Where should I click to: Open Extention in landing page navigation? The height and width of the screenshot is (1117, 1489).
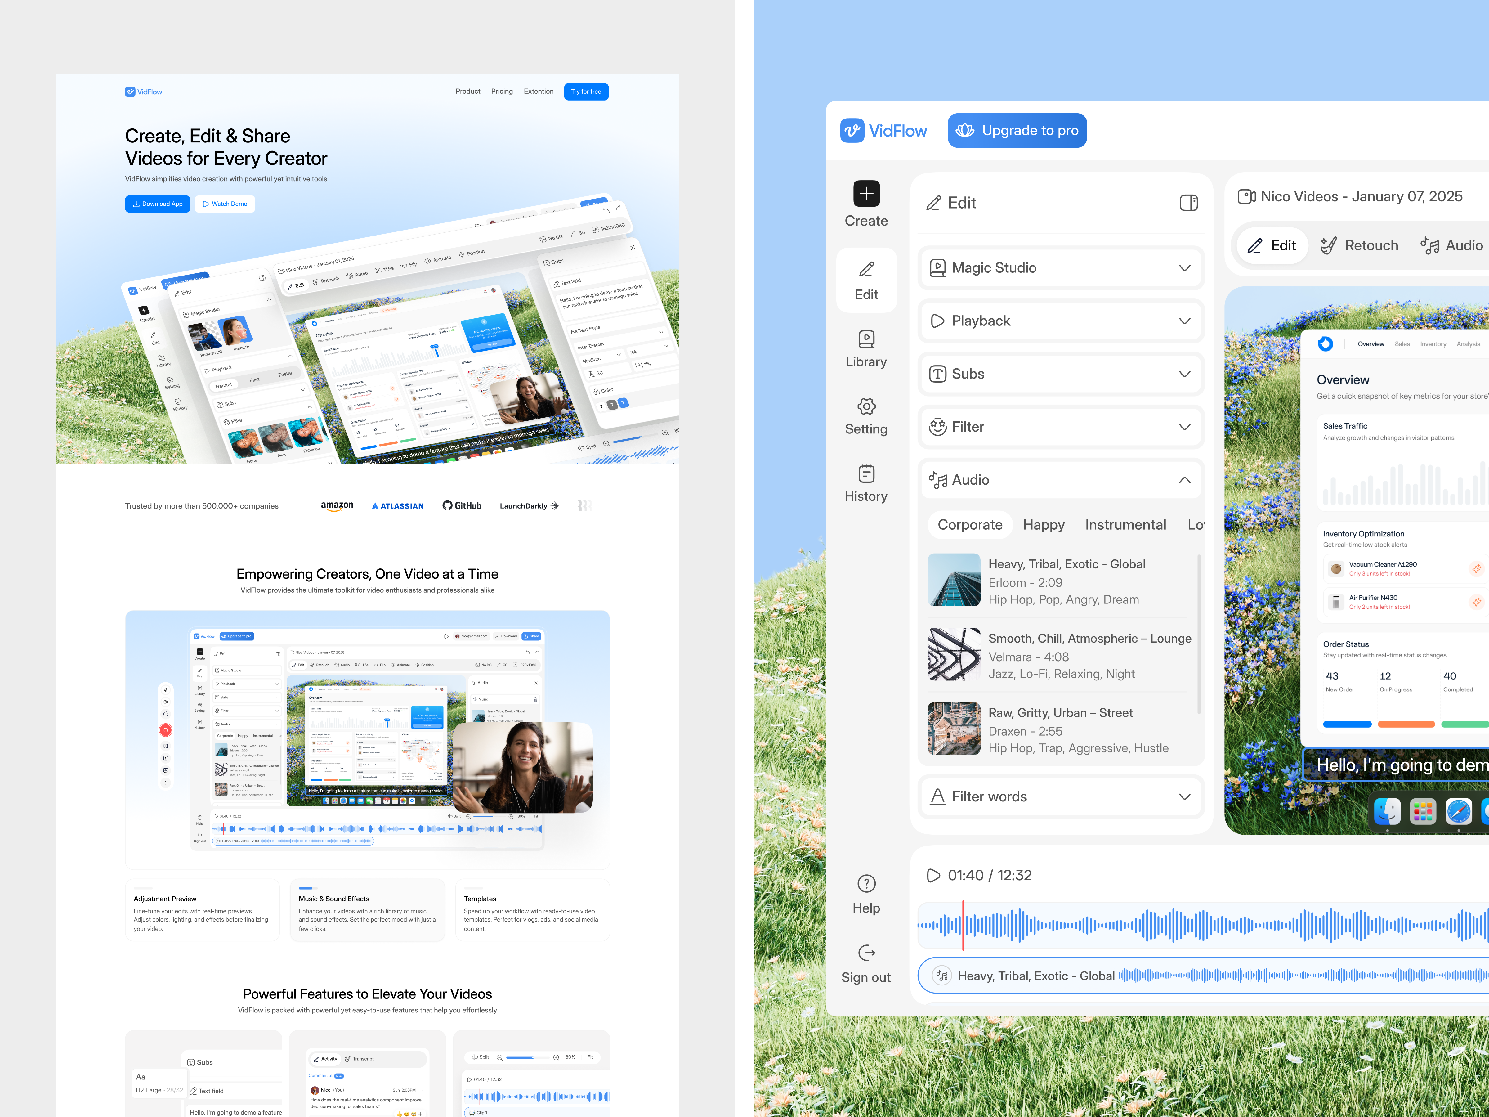pos(539,92)
